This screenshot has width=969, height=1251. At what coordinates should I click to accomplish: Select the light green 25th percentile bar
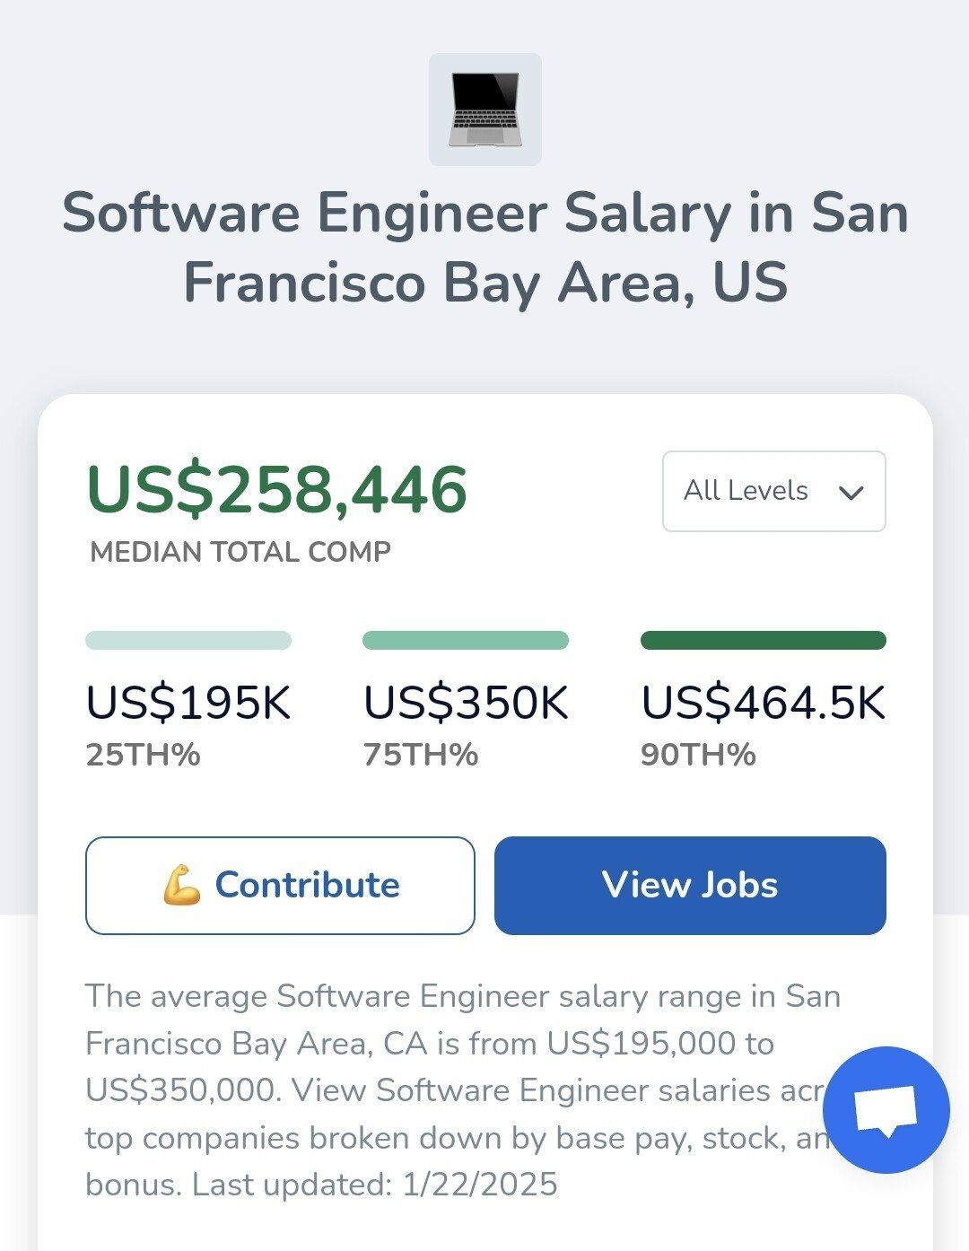point(188,640)
